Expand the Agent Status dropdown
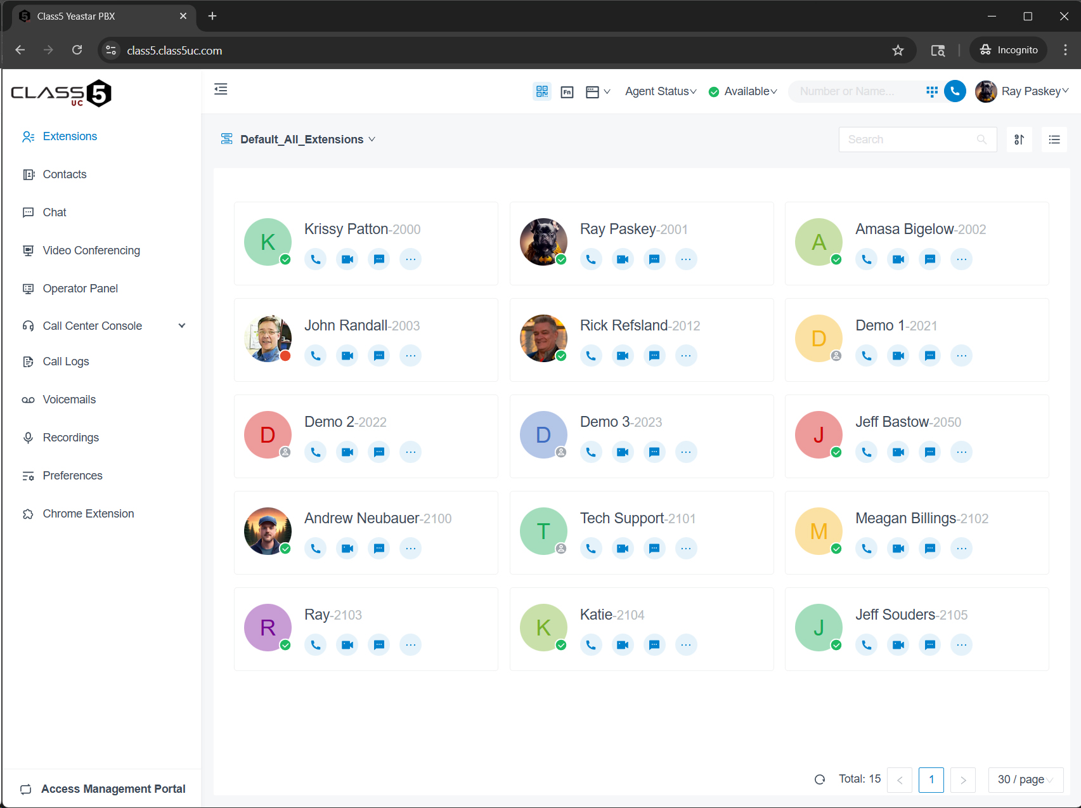Image resolution: width=1081 pixels, height=808 pixels. [x=660, y=91]
